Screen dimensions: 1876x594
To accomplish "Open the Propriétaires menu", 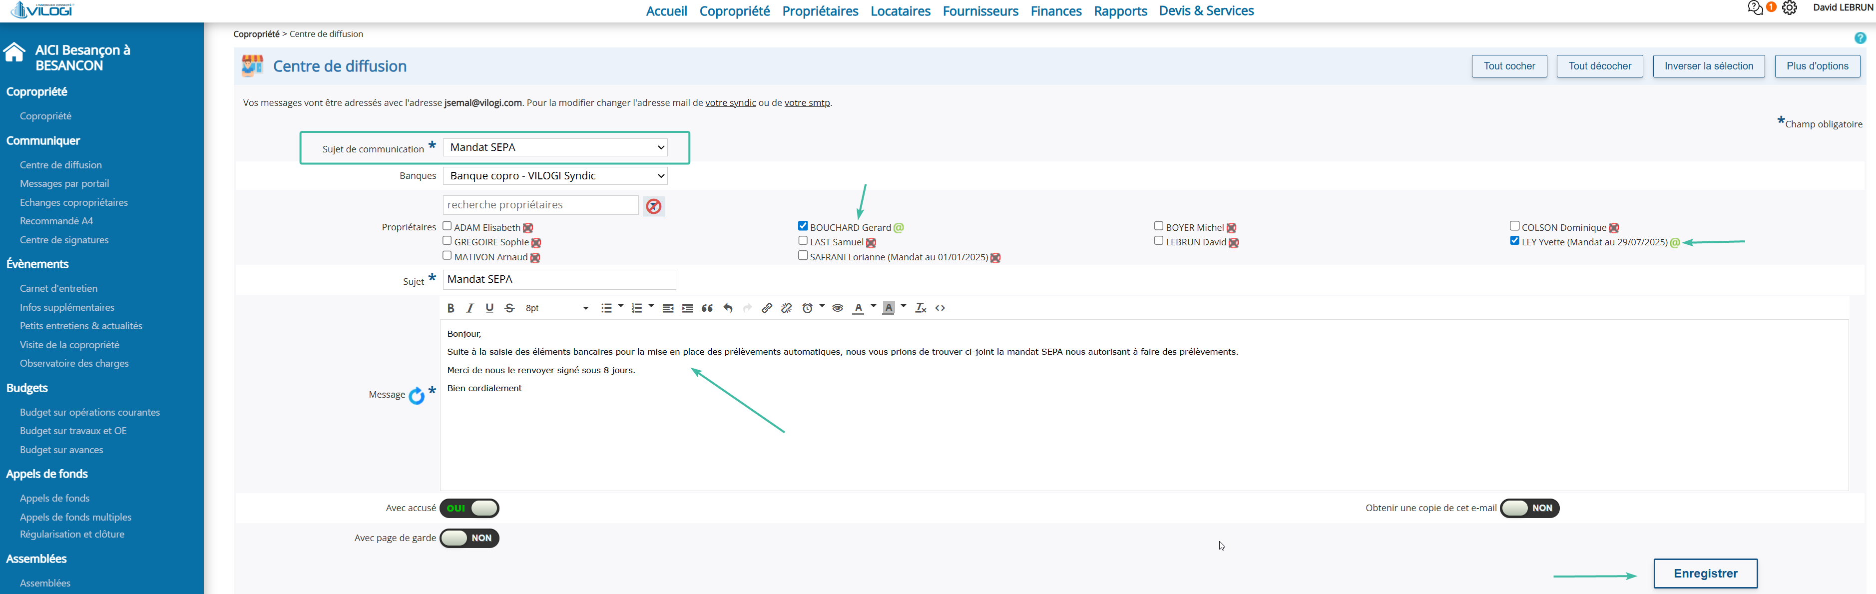I will (x=820, y=11).
